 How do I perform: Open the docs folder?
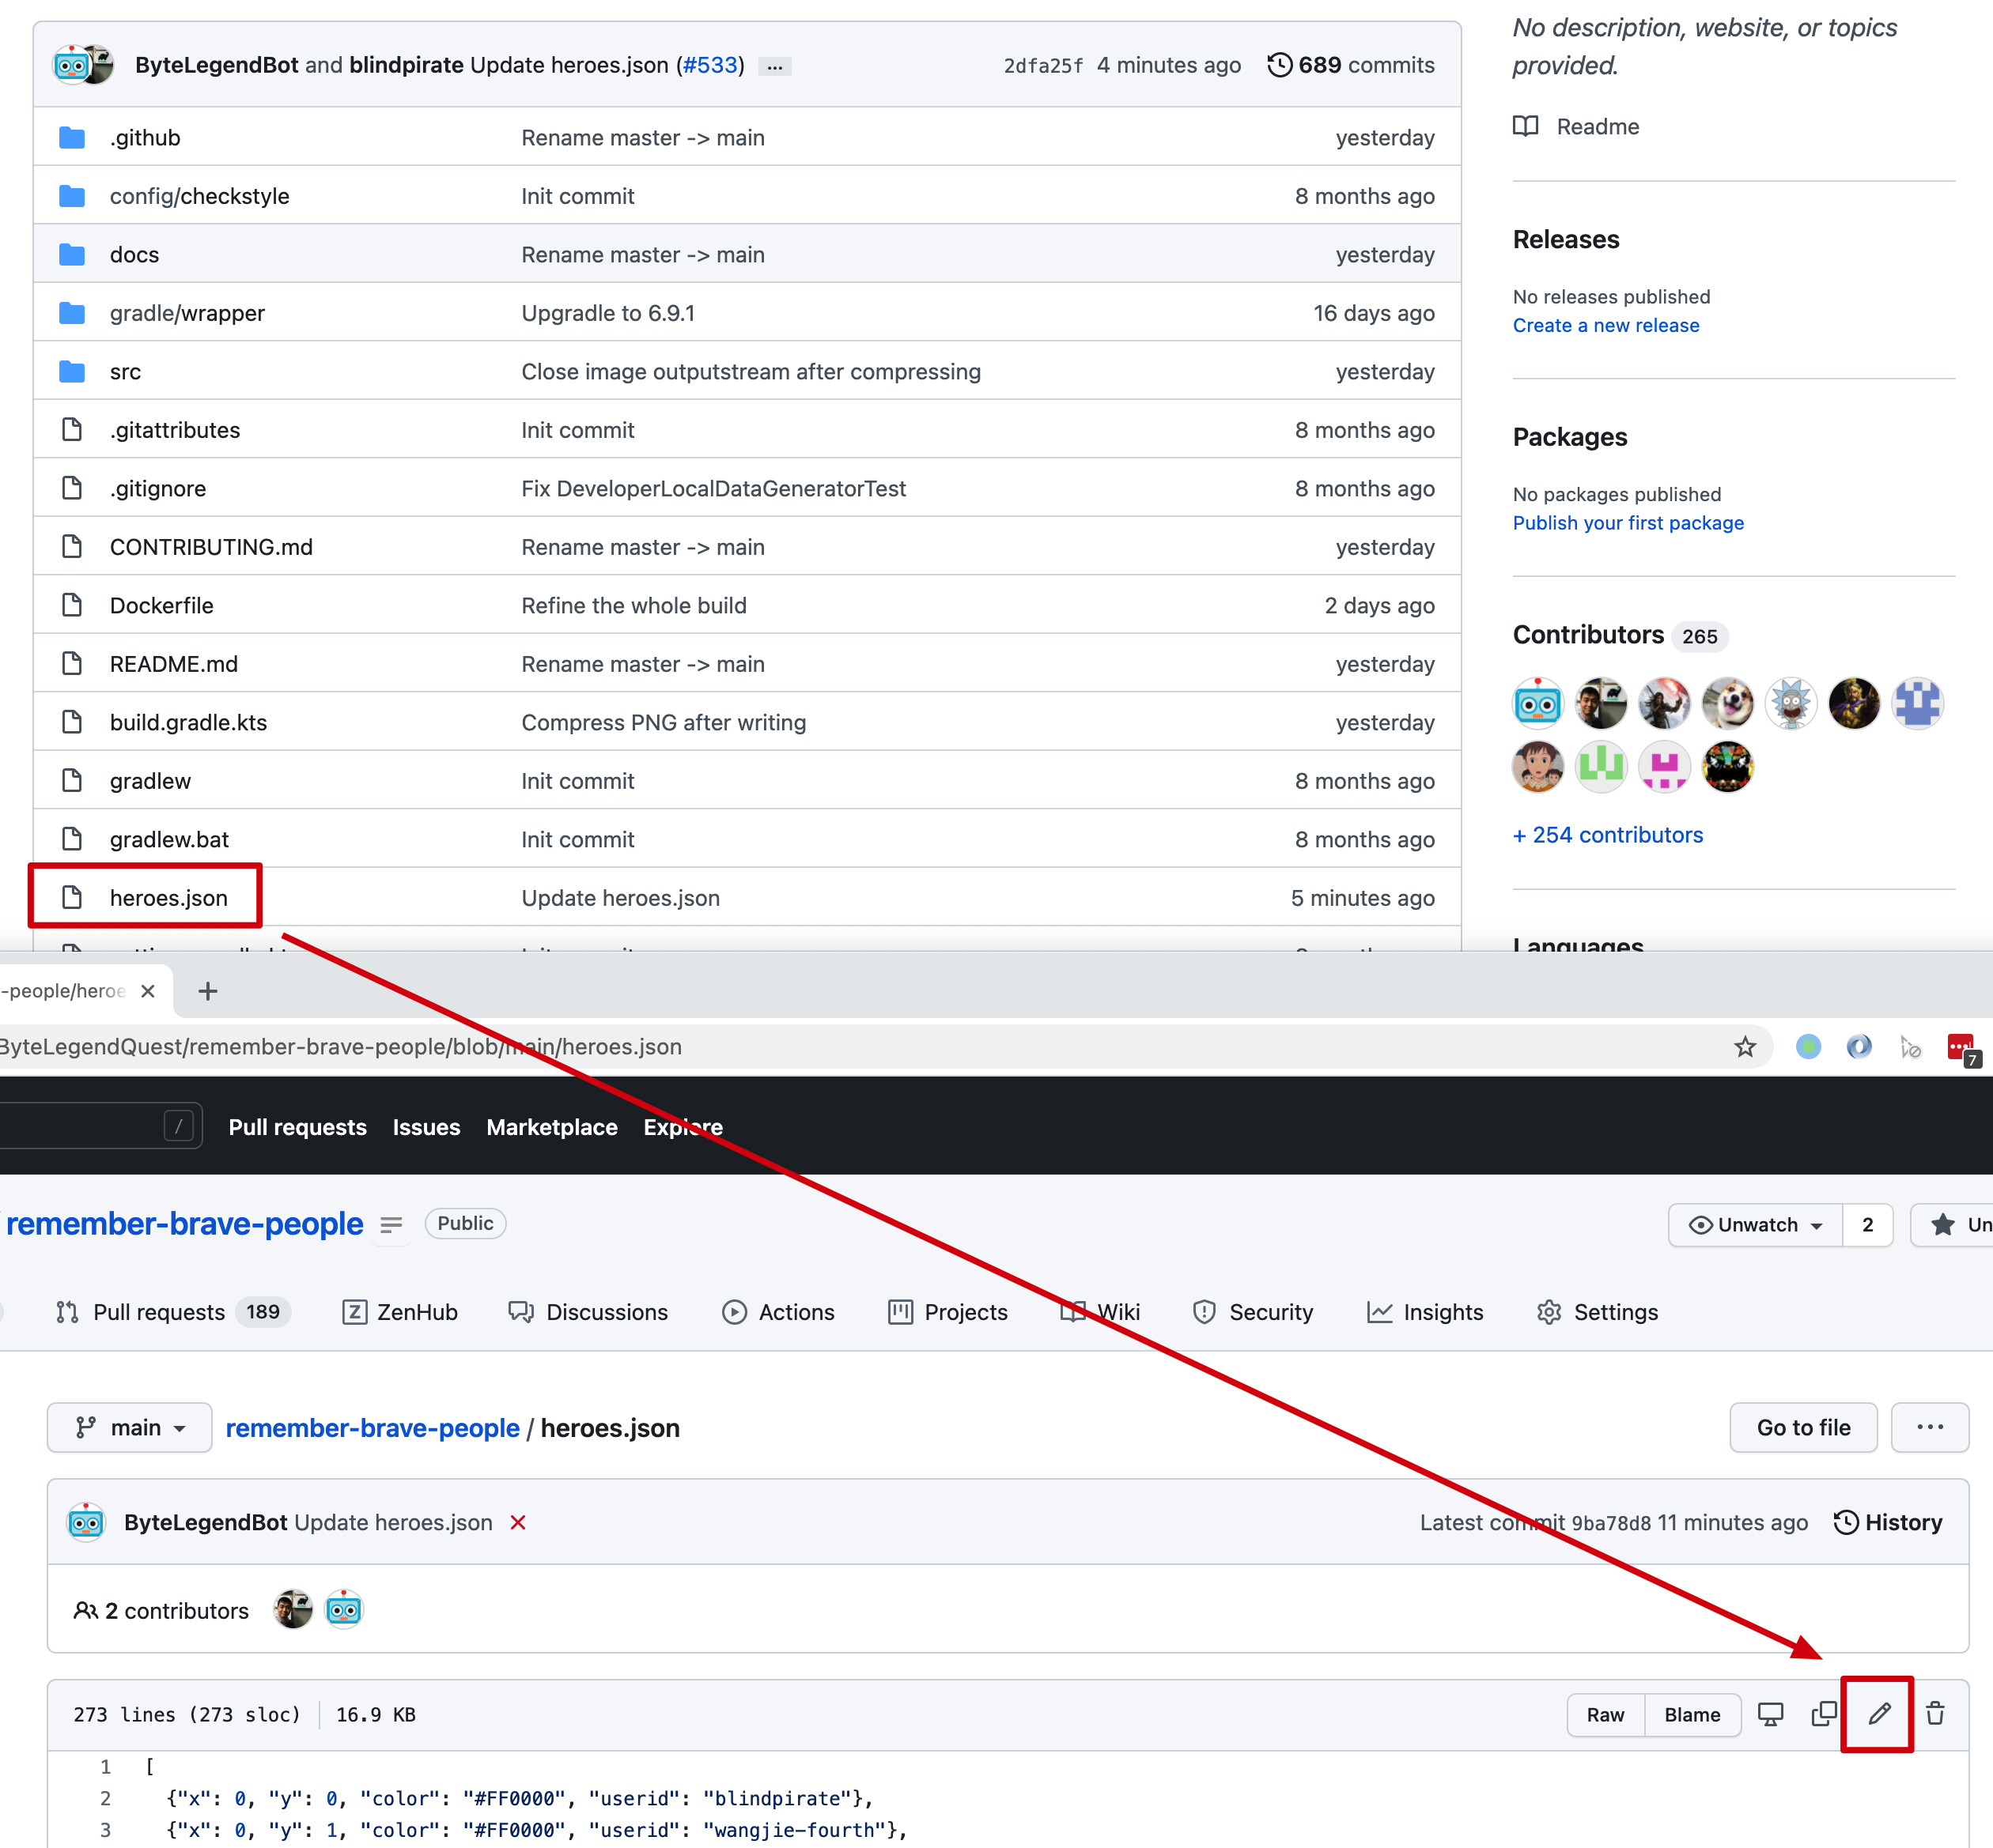tap(134, 254)
